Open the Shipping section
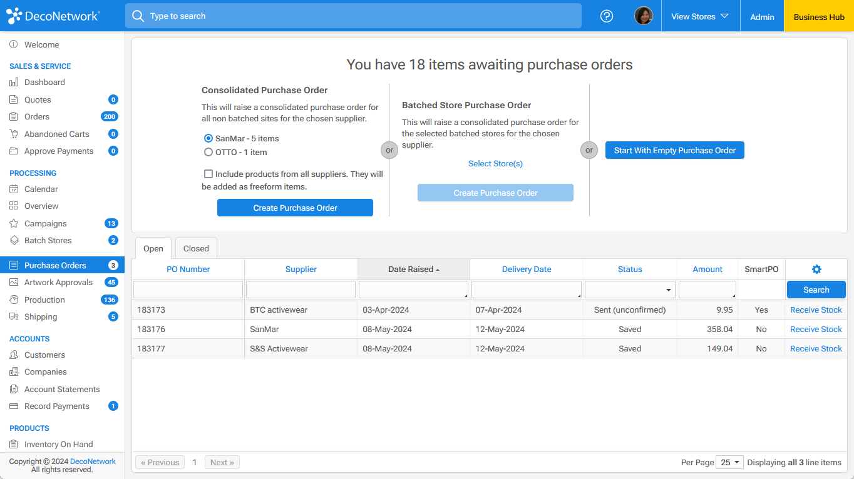Image resolution: width=854 pixels, height=479 pixels. pos(41,316)
